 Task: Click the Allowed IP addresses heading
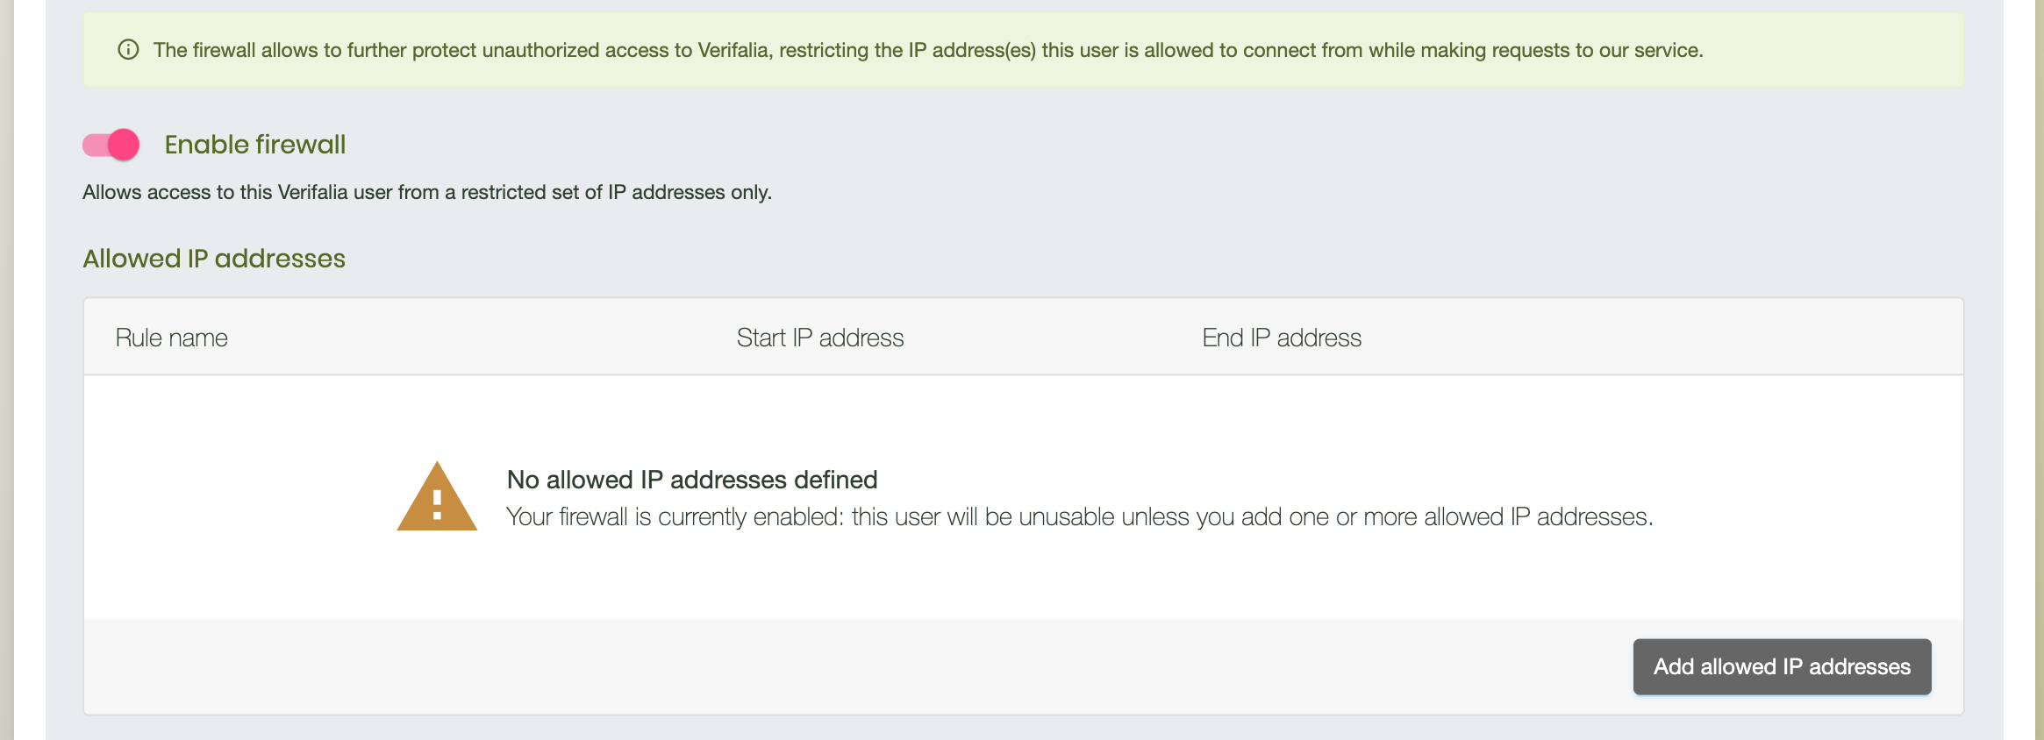[213, 259]
